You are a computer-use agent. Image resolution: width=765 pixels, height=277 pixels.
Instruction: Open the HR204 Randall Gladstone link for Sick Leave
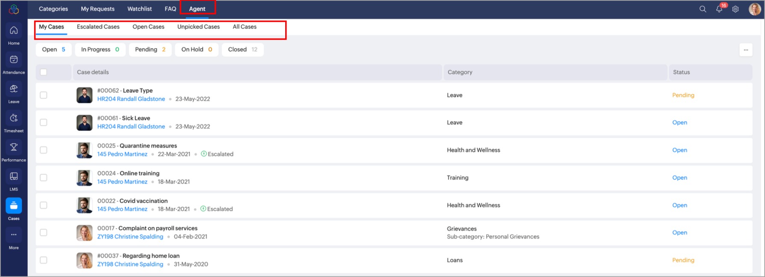pos(131,127)
